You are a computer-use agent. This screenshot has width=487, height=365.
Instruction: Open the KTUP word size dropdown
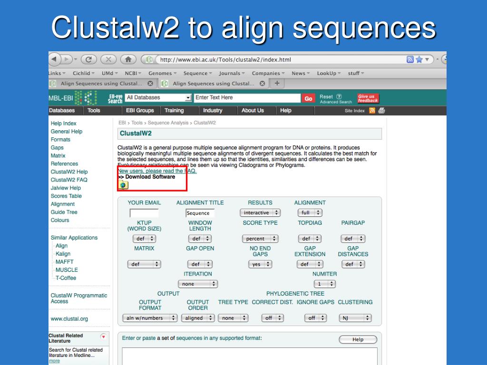click(x=144, y=239)
